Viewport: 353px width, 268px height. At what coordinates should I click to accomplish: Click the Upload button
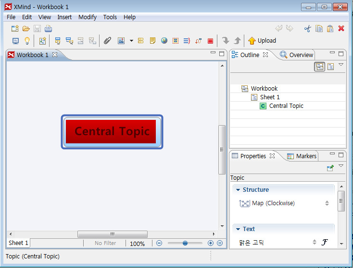262,41
